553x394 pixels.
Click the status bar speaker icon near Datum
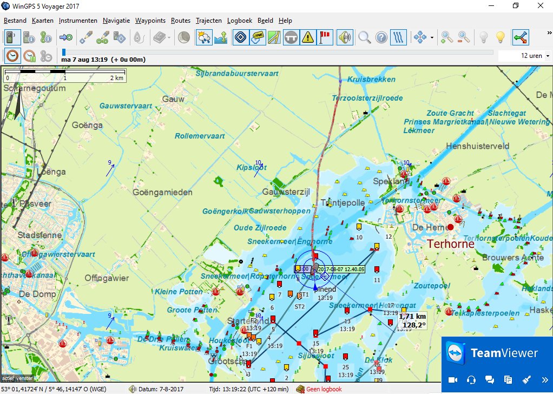pos(133,389)
